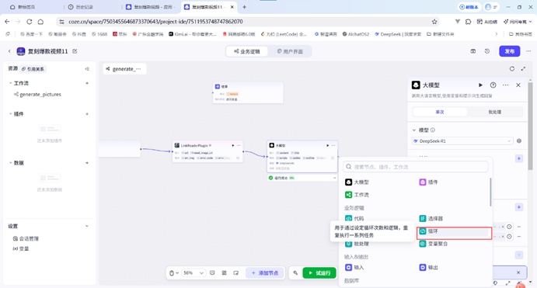
Task: Add a 循环 loop node
Action: pyautogui.click(x=453, y=231)
